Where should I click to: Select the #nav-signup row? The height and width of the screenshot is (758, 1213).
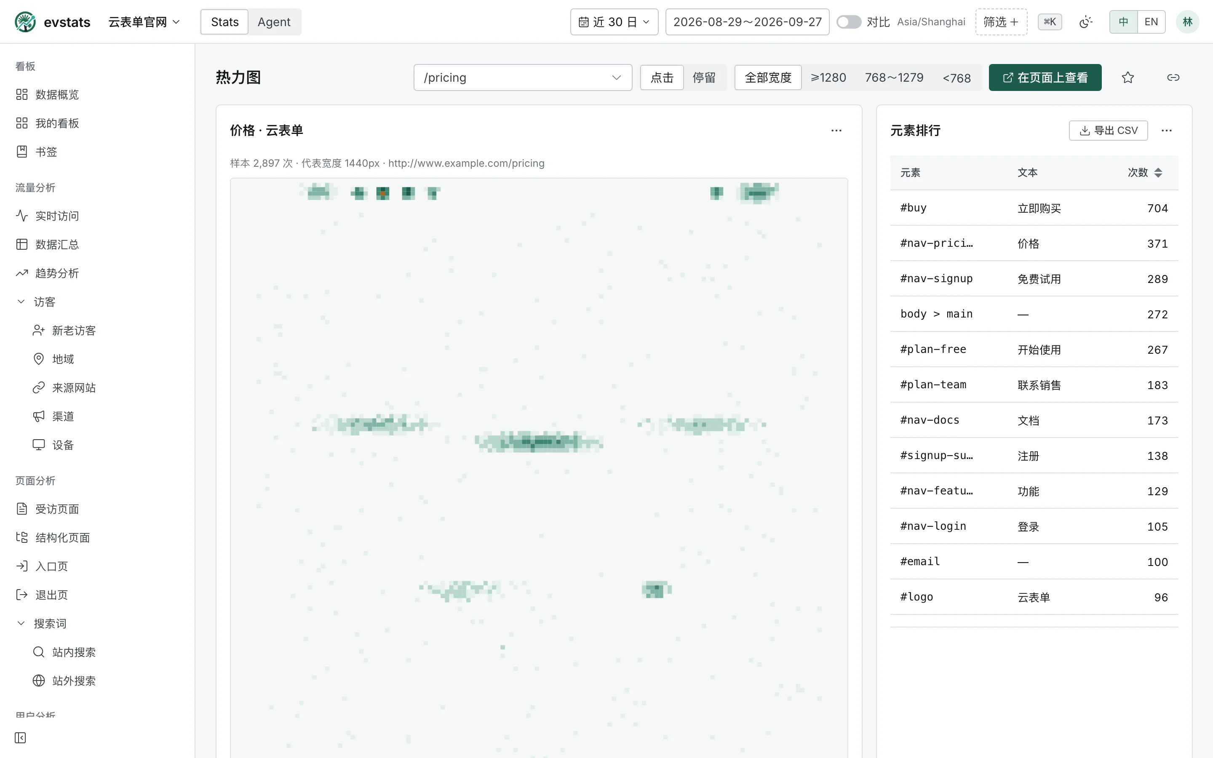1034,279
